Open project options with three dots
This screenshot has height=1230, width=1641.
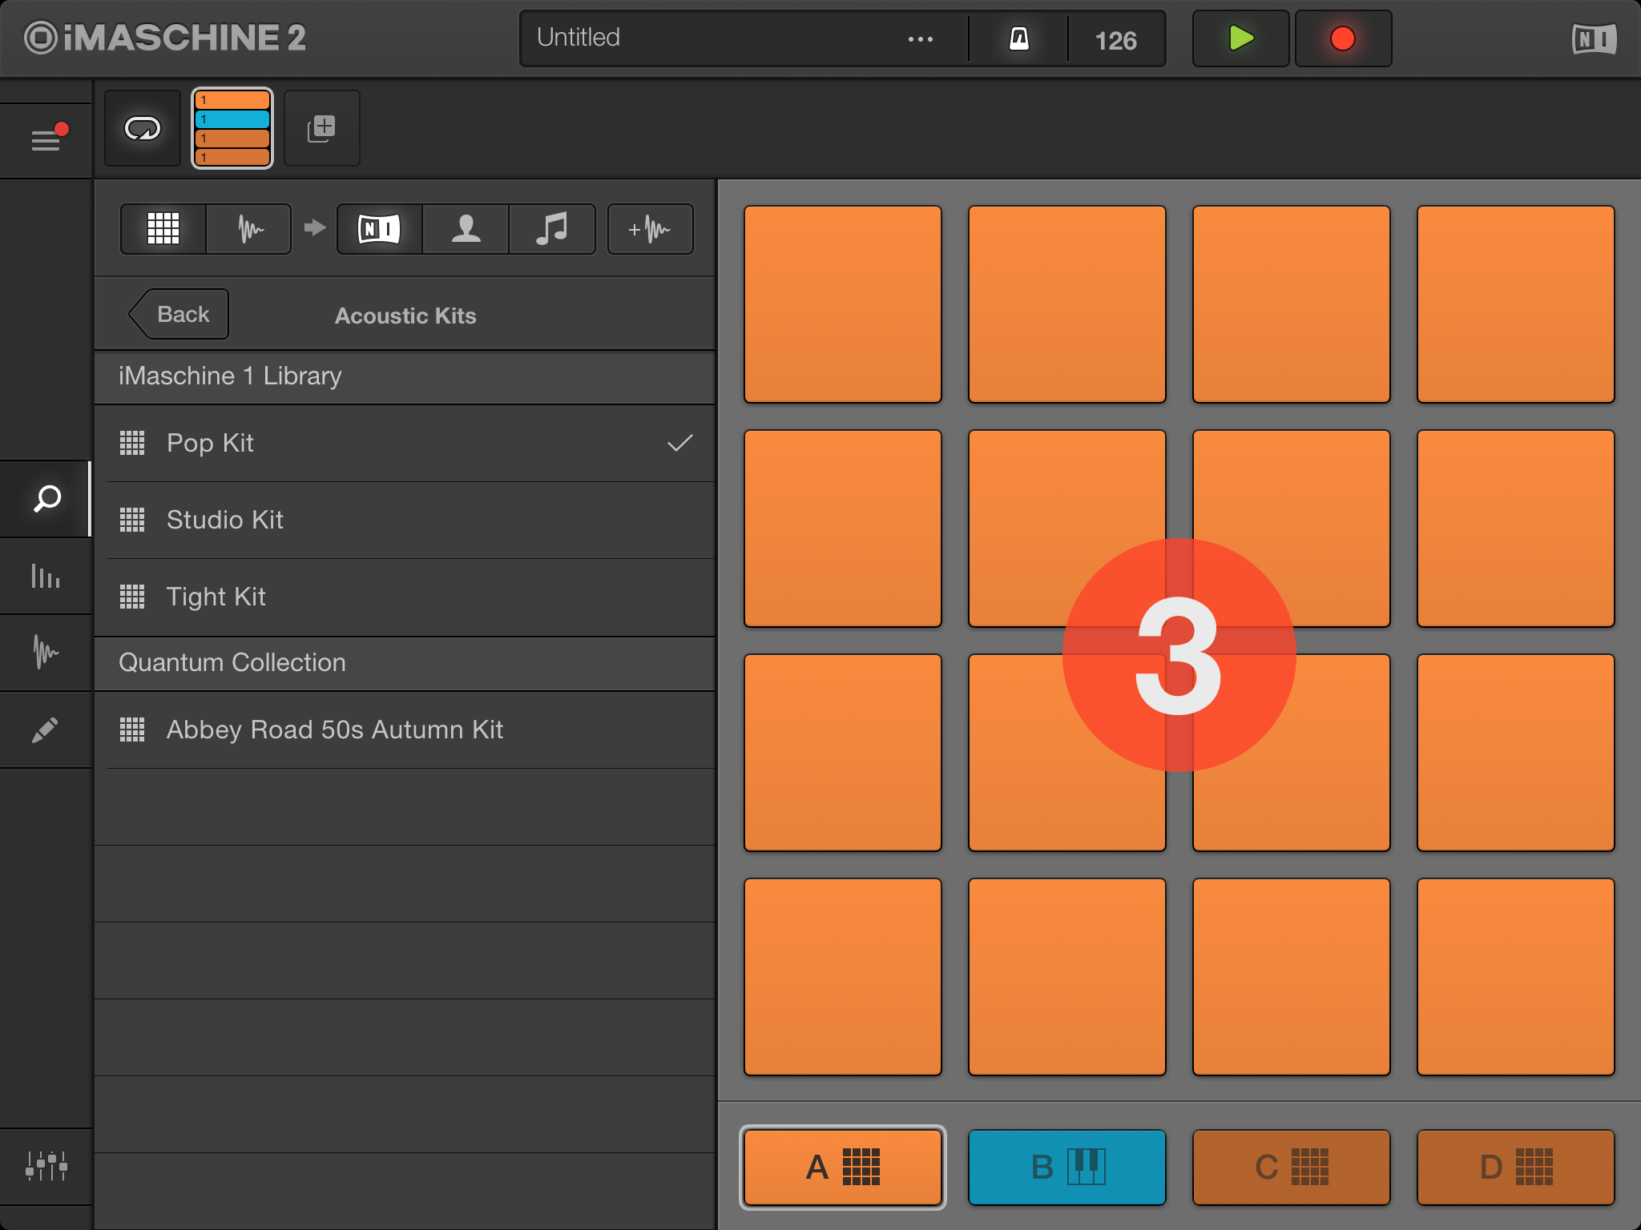tap(920, 39)
